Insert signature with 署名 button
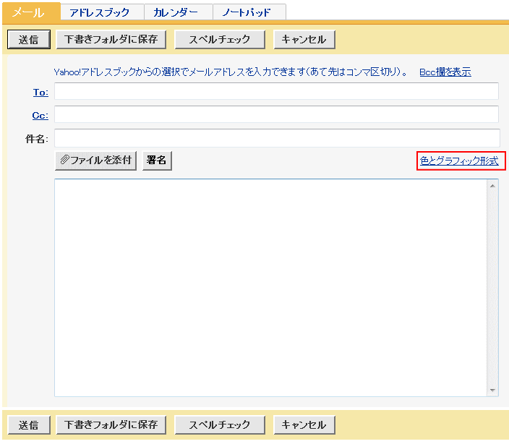The height and width of the screenshot is (444, 509). [157, 161]
